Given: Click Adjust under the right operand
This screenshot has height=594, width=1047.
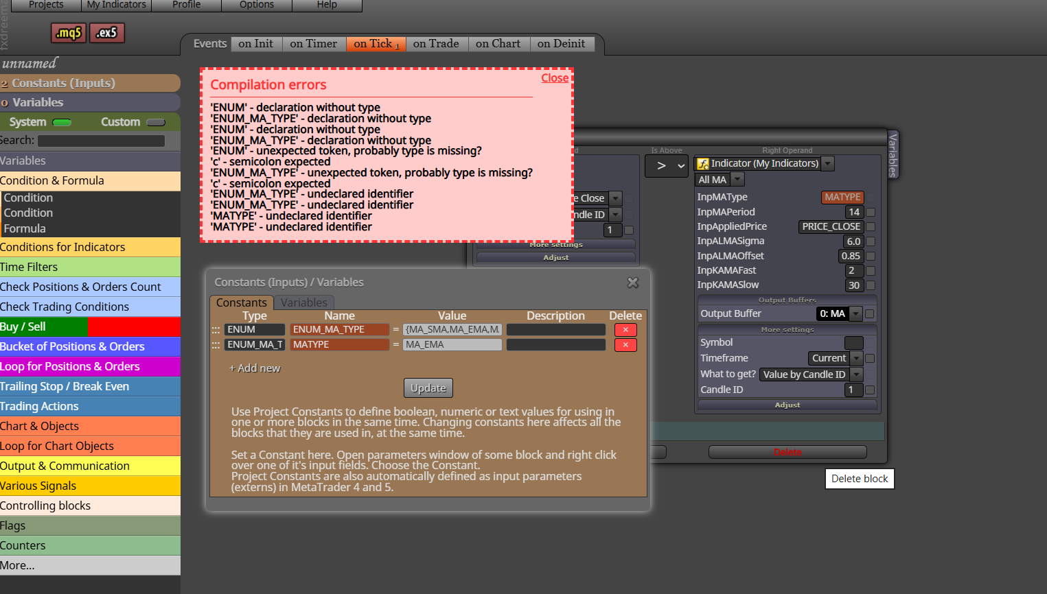Looking at the screenshot, I should pos(787,405).
